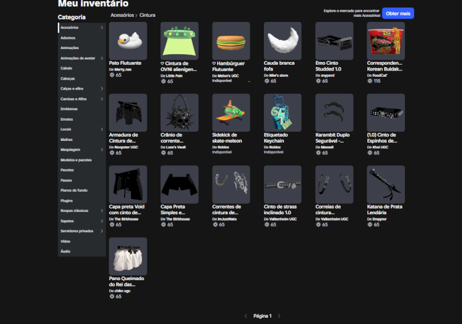This screenshot has height=324, width=462.
Task: Select the Cabelo category
Action: tap(81, 68)
